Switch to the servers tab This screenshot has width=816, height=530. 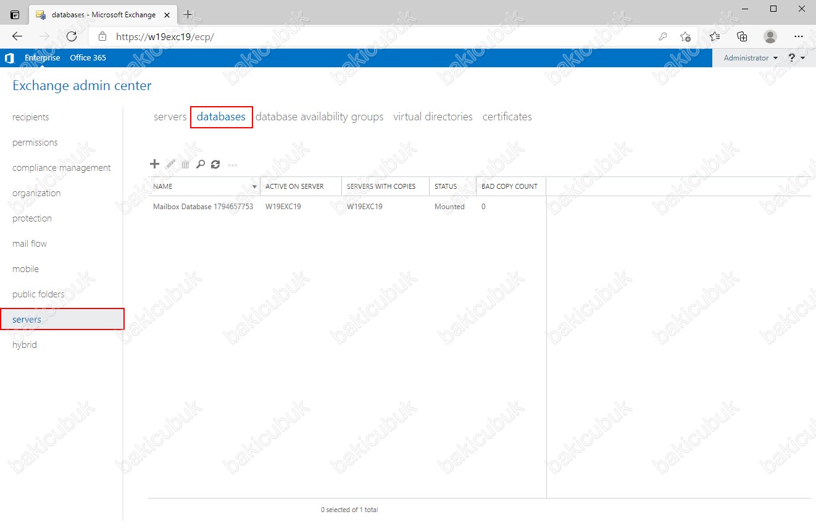click(170, 117)
